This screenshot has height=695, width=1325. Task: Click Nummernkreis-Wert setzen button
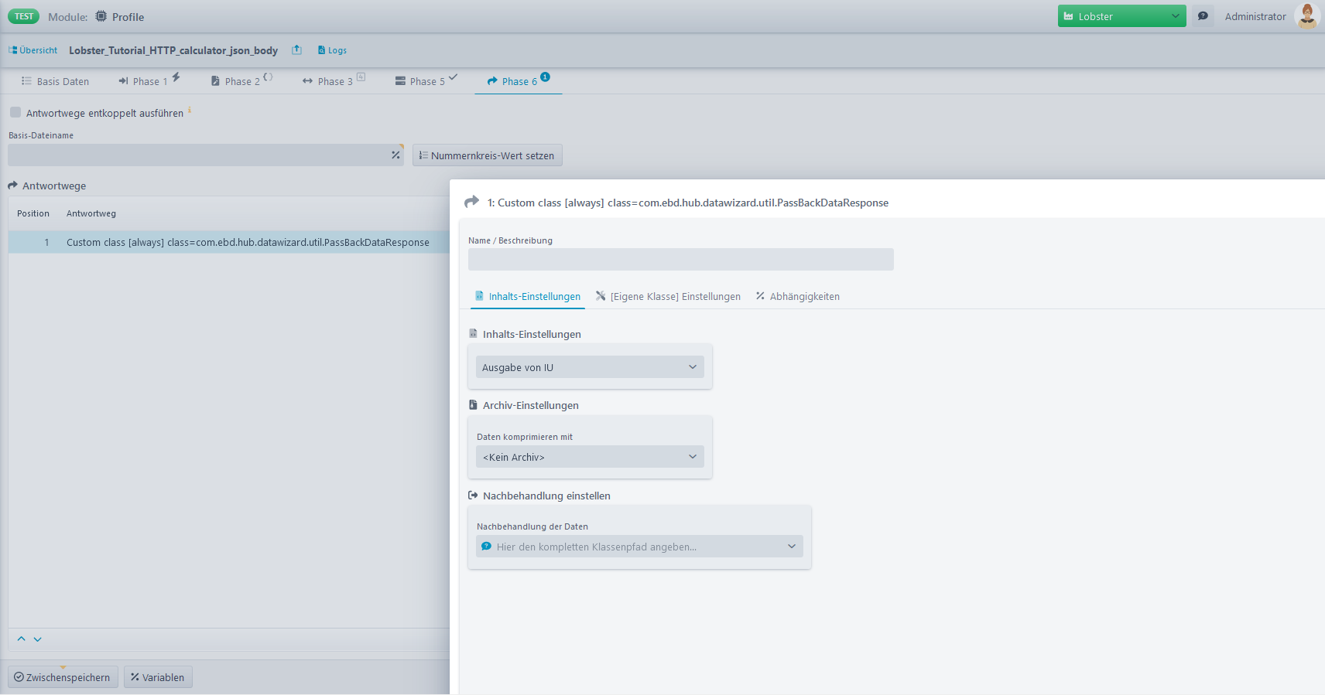pyautogui.click(x=487, y=155)
